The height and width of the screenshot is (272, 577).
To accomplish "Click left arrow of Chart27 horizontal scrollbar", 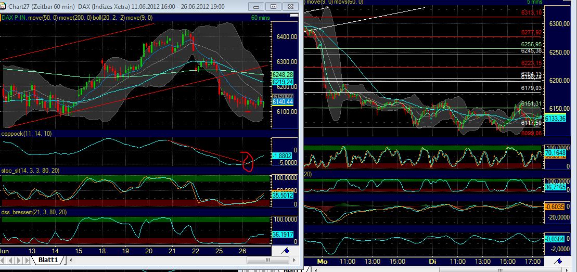I will coord(70,261).
